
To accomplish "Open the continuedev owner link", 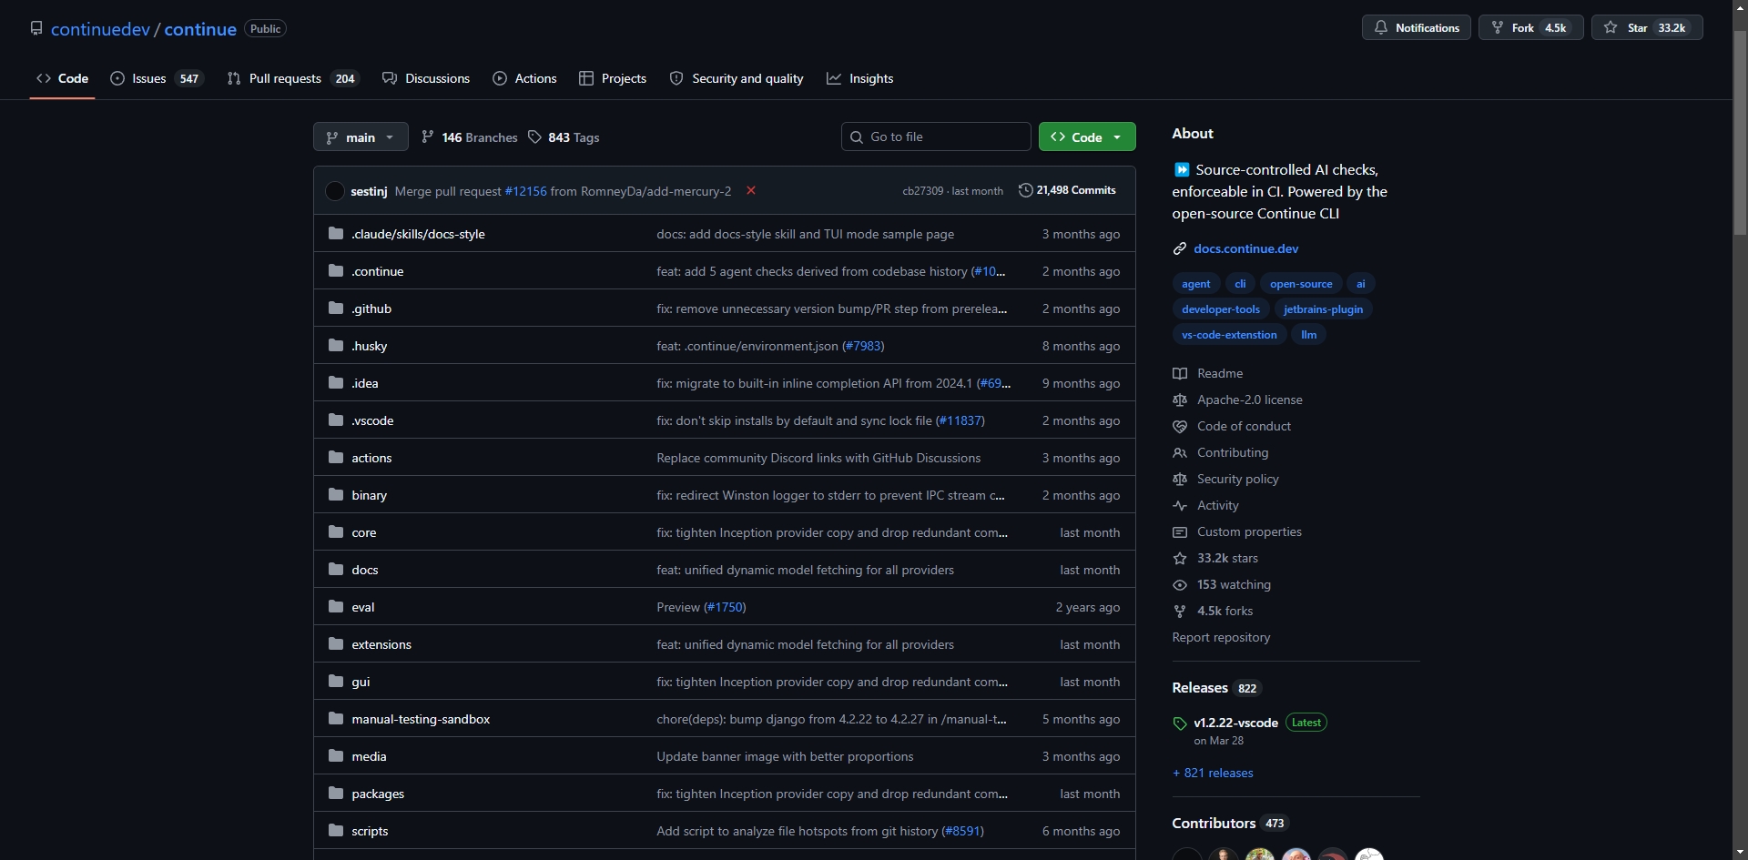I will pyautogui.click(x=100, y=29).
